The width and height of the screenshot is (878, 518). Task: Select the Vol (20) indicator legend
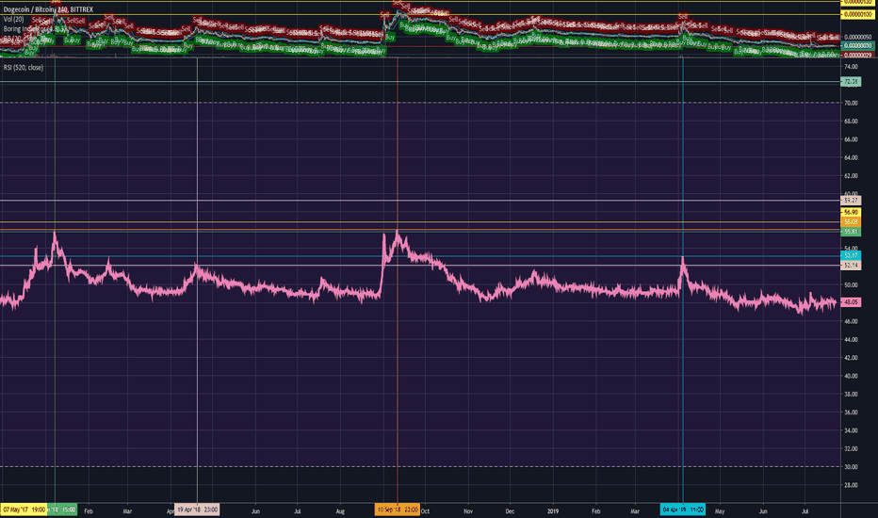[x=13, y=19]
